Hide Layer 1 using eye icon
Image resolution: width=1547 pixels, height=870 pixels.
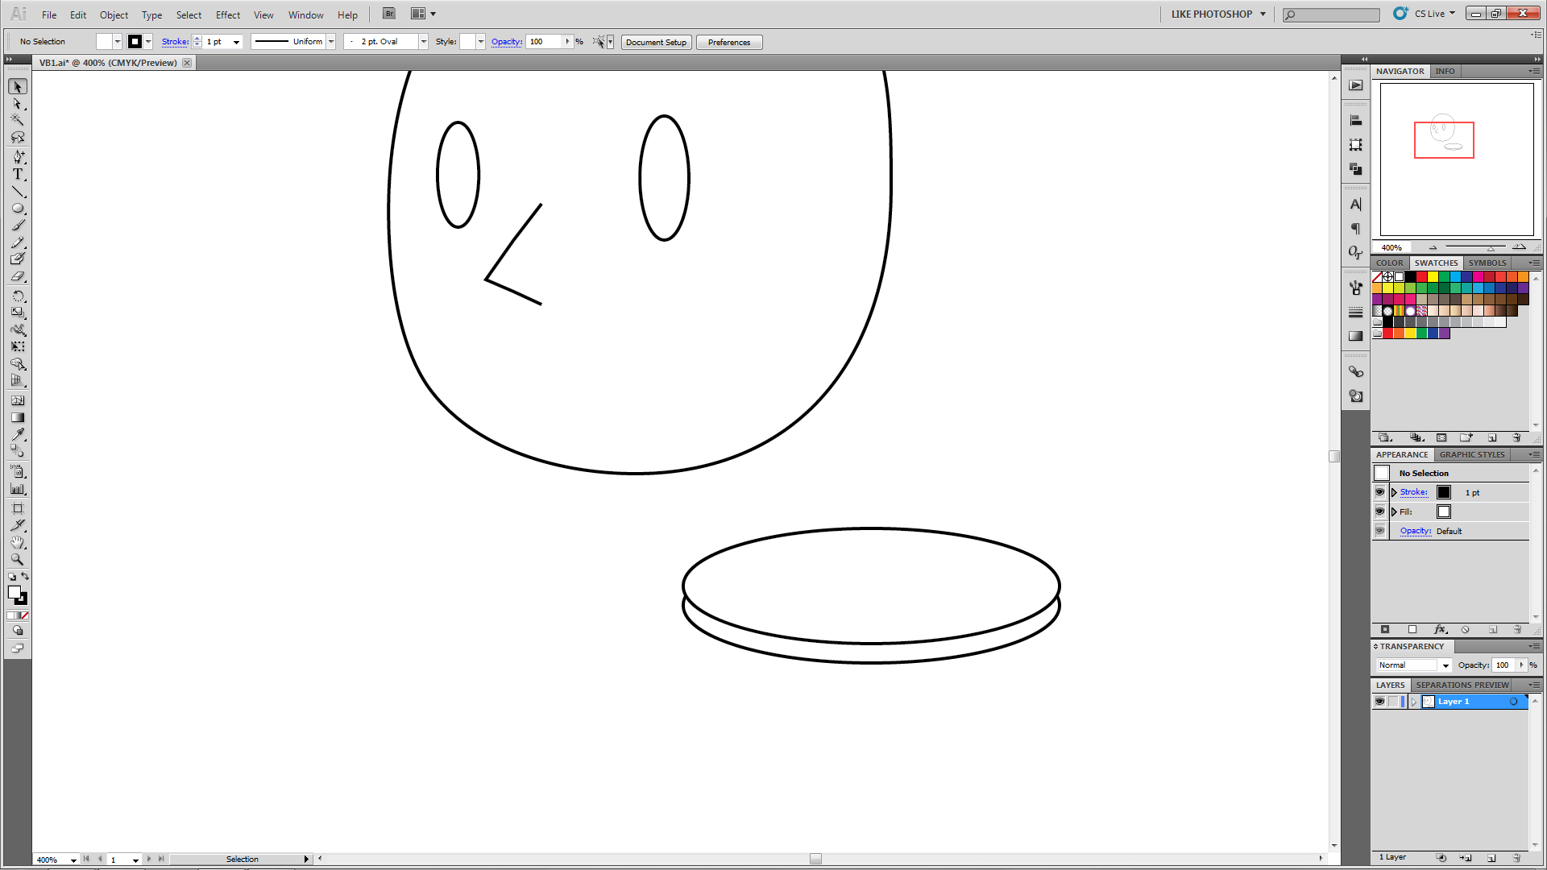pos(1379,702)
